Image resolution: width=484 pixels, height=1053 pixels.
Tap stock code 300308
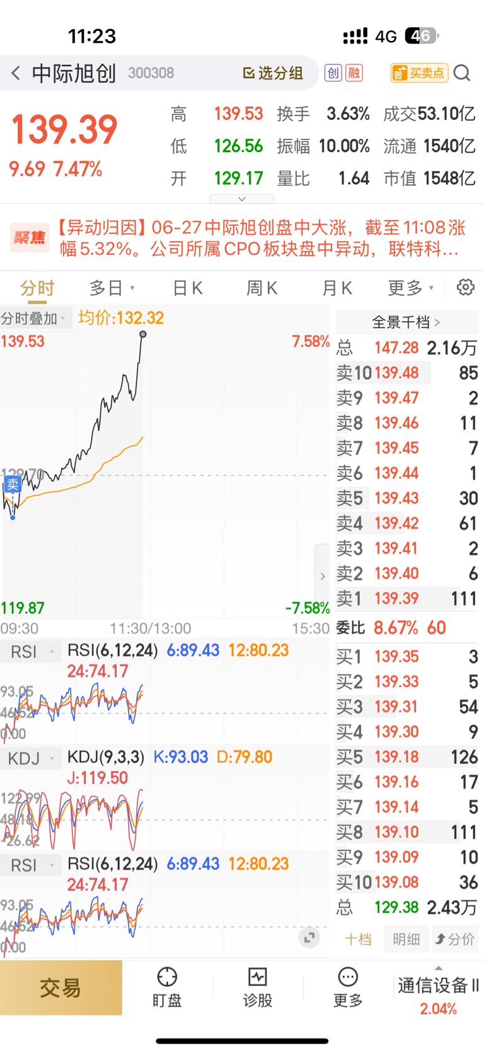pos(151,73)
